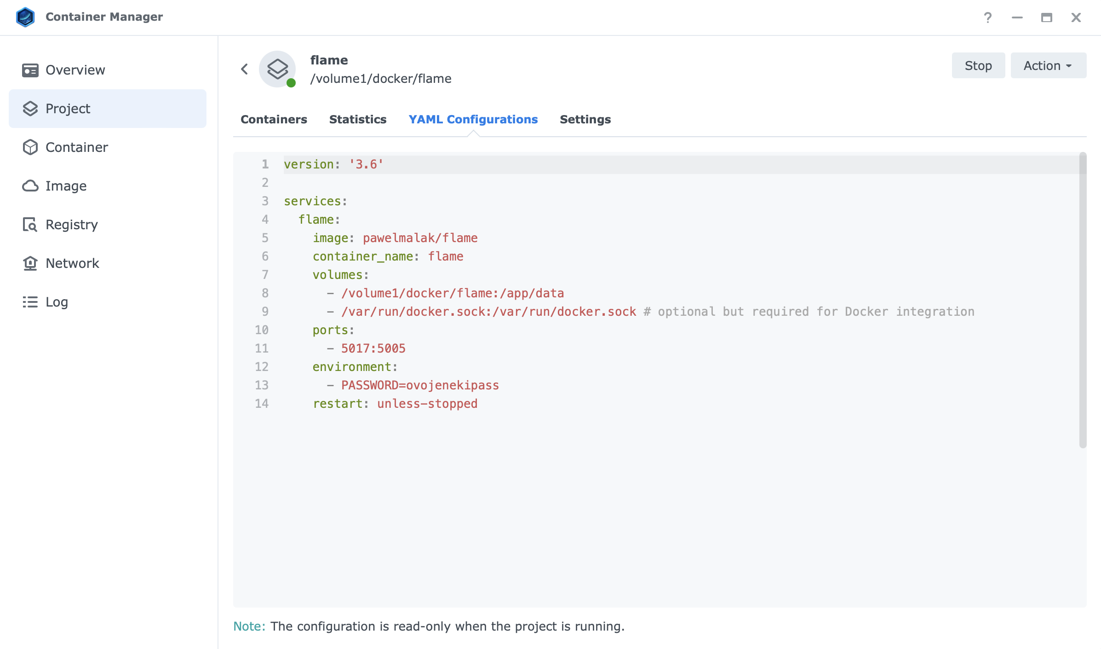Select the YAML Configurations tab
Screen dimensions: 1101x649
tap(473, 119)
